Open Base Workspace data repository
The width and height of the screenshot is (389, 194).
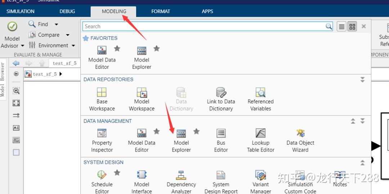(x=102, y=99)
